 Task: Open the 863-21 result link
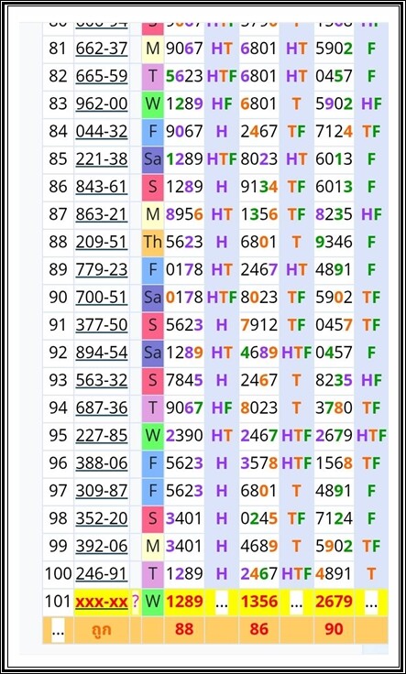(x=102, y=214)
